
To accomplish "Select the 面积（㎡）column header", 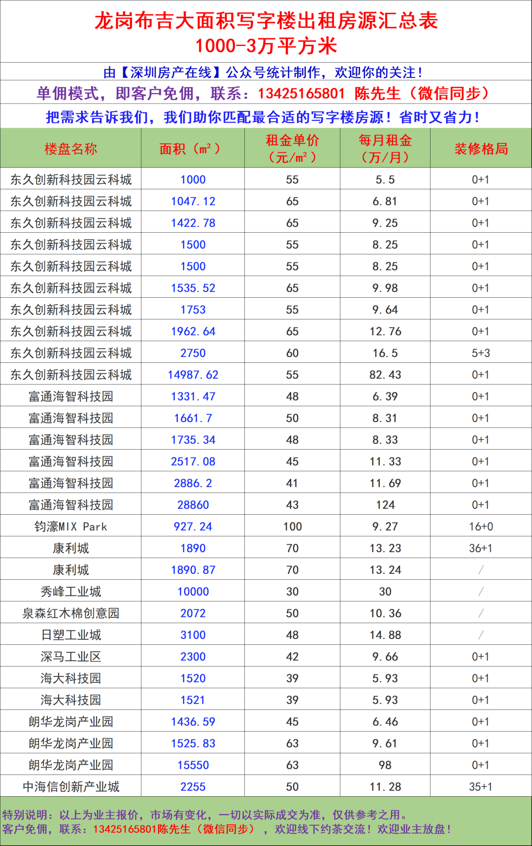I will (193, 148).
